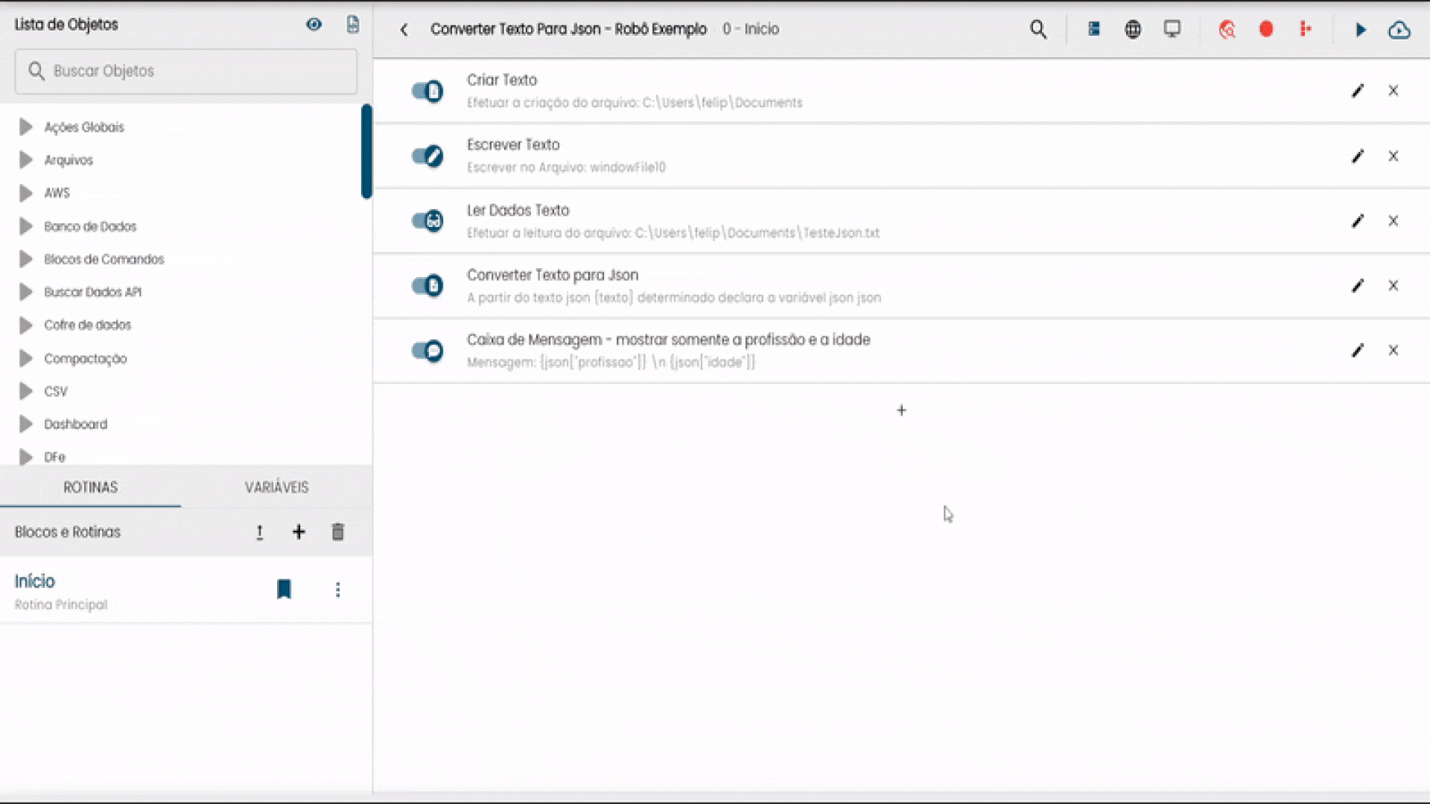Delete the Escrever Texto step
1430x804 pixels.
[1393, 156]
